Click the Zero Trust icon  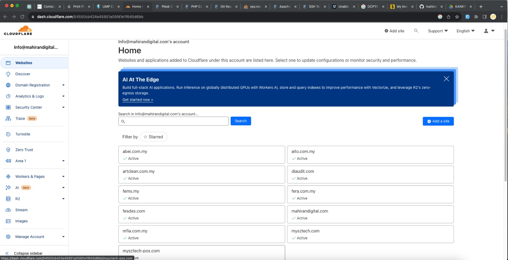coord(8,150)
